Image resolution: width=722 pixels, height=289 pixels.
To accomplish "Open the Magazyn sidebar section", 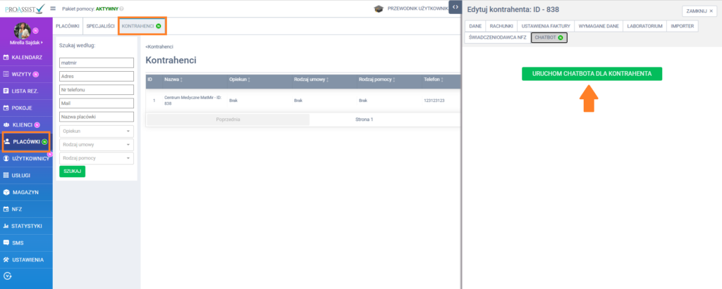I will (25, 192).
